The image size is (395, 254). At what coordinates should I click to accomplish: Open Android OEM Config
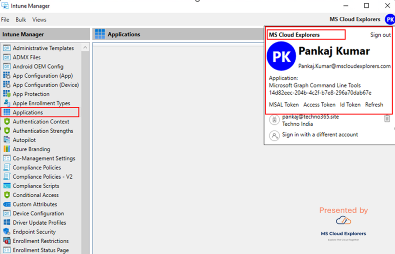[38, 66]
